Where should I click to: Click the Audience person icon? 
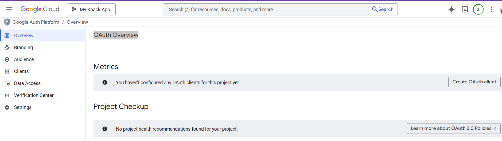click(x=7, y=59)
